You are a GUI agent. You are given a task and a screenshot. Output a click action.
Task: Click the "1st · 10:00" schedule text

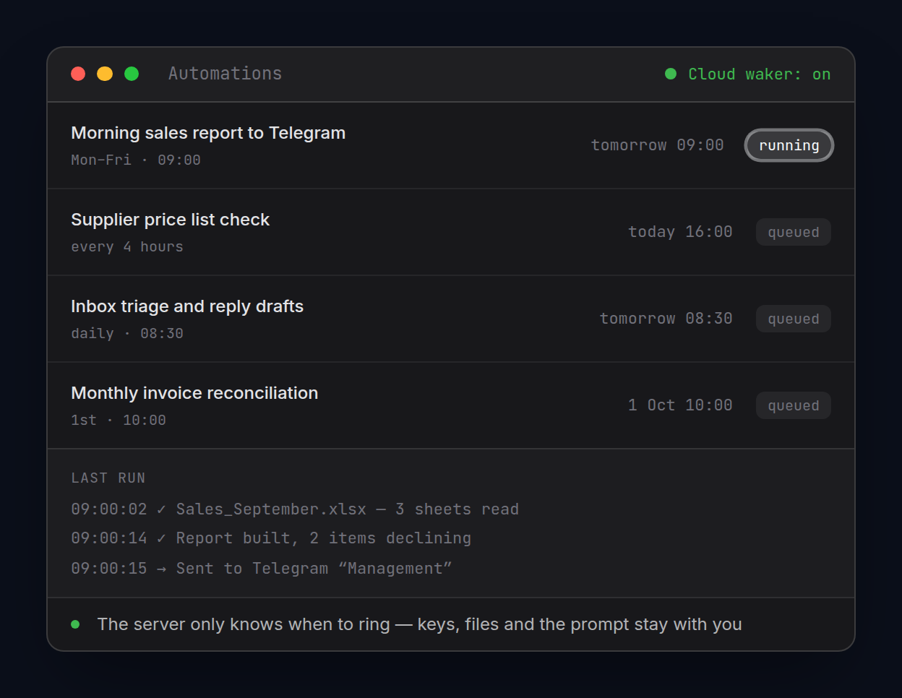click(x=119, y=420)
